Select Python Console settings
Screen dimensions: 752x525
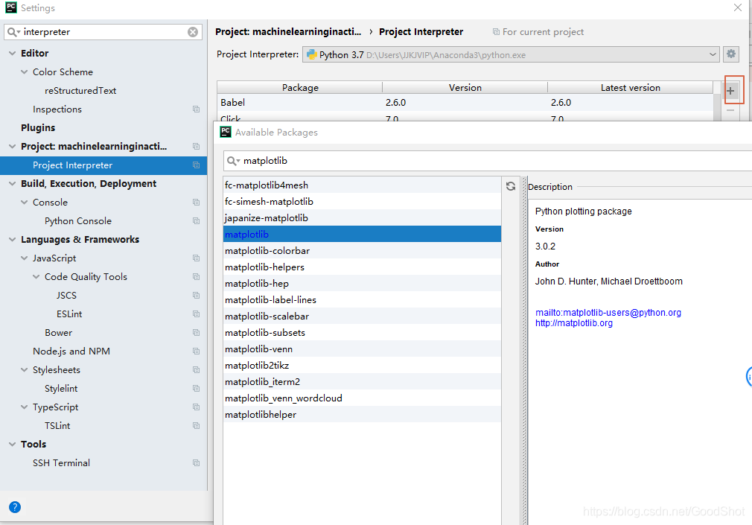[x=77, y=220]
